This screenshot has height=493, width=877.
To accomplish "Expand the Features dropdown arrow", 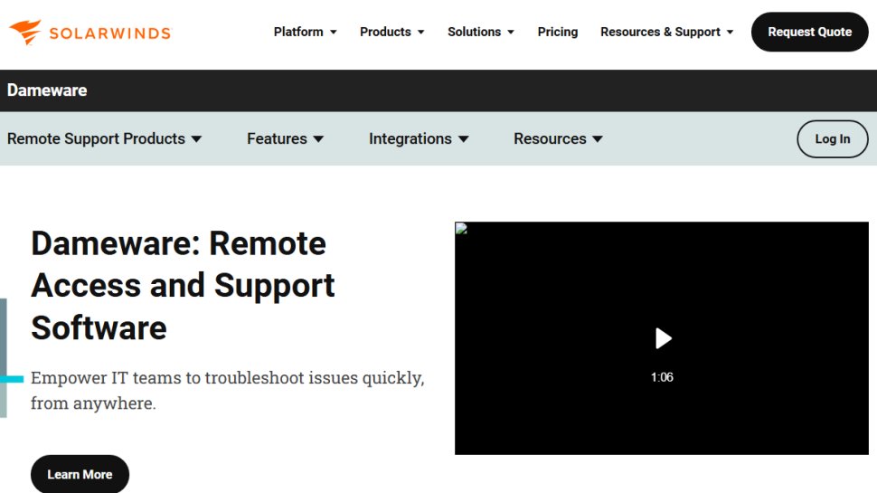I will 318,138.
